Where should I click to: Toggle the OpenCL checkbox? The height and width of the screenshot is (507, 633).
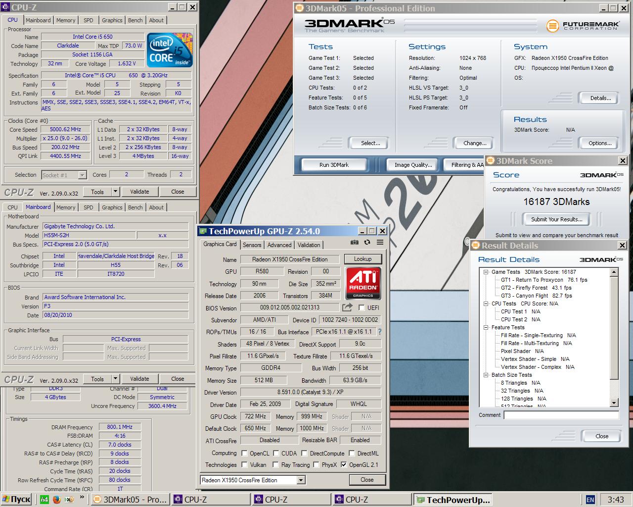pyautogui.click(x=244, y=453)
